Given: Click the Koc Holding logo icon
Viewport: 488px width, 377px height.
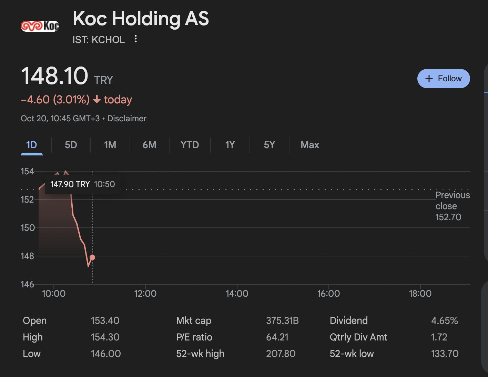Looking at the screenshot, I should 40,26.
